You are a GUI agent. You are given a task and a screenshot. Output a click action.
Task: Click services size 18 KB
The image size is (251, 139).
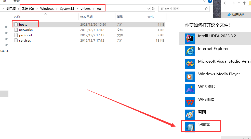(x=160, y=41)
